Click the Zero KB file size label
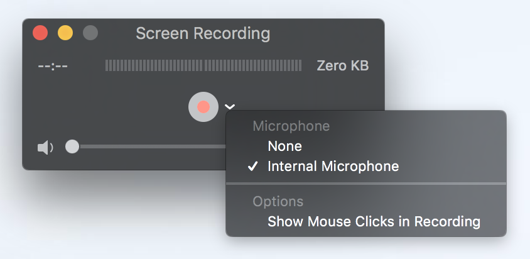Image resolution: width=530 pixels, height=259 pixels. click(342, 65)
